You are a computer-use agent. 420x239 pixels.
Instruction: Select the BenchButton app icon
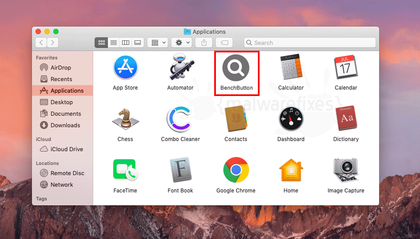[236, 68]
